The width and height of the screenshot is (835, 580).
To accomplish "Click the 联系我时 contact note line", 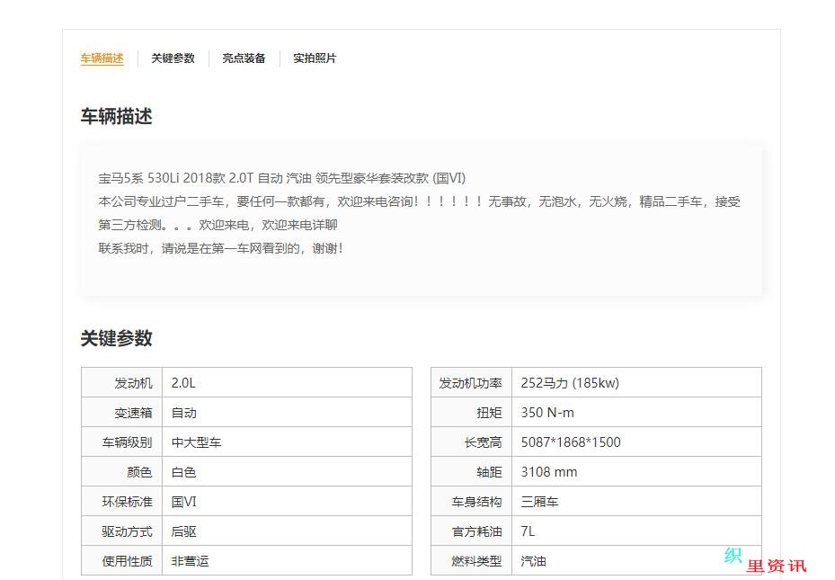I will (220, 248).
